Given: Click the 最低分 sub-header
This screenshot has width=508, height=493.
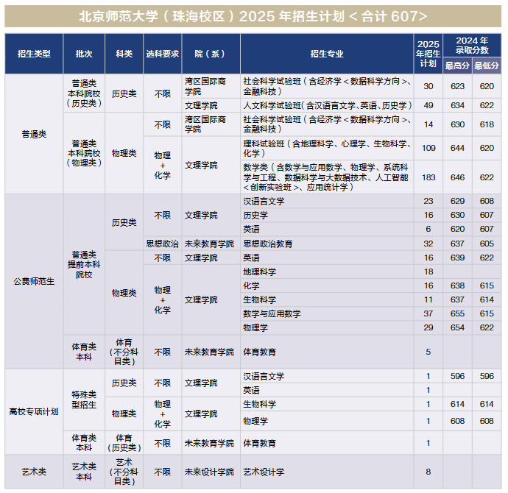Looking at the screenshot, I should click(x=487, y=65).
